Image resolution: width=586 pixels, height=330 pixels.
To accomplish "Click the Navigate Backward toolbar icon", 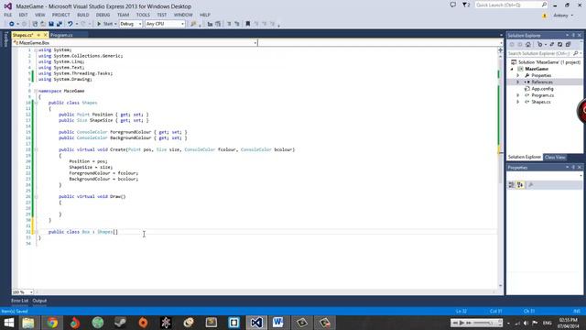I will [12, 24].
